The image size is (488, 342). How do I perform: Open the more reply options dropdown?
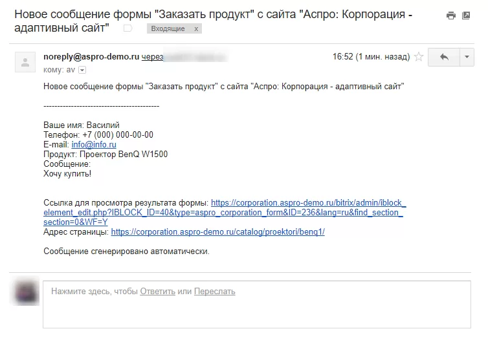(467, 57)
